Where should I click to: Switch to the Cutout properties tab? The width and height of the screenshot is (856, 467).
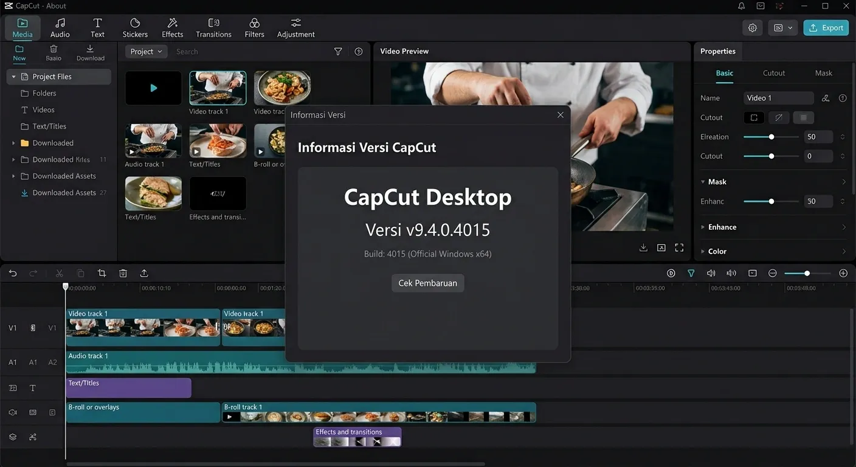coord(774,73)
